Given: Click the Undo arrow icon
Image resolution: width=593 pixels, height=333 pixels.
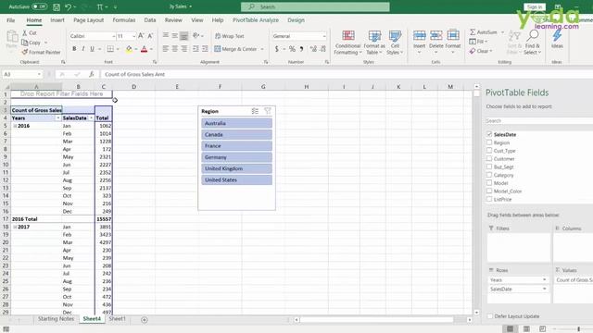Looking at the screenshot, I should point(68,6).
